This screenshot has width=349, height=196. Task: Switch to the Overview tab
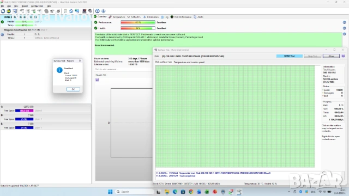100,17
